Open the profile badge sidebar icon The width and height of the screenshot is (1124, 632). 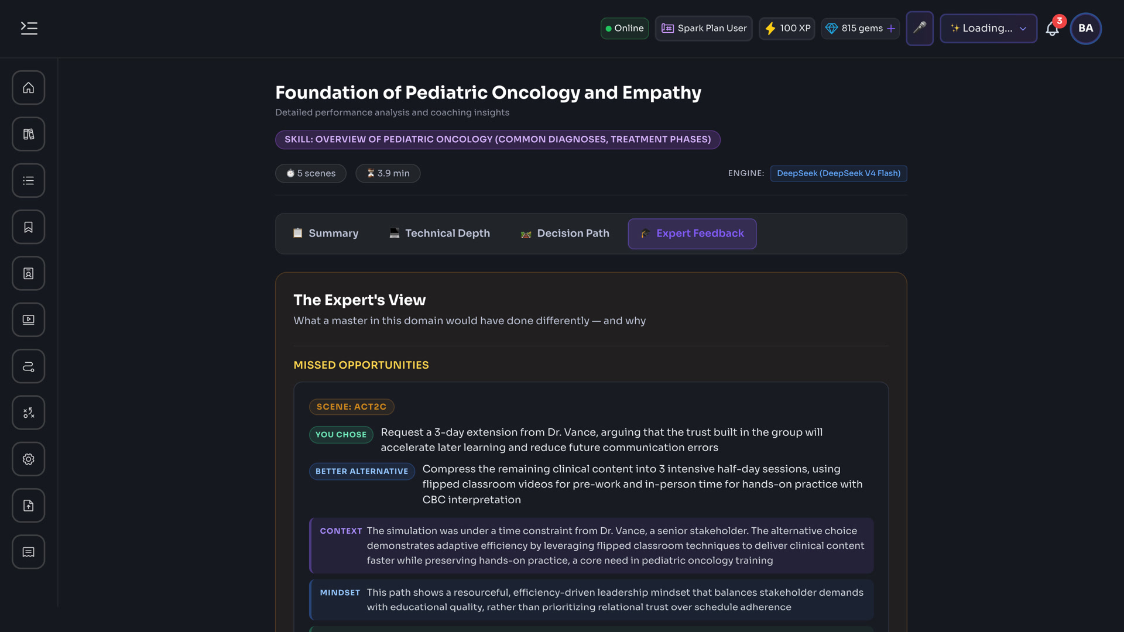[28, 273]
